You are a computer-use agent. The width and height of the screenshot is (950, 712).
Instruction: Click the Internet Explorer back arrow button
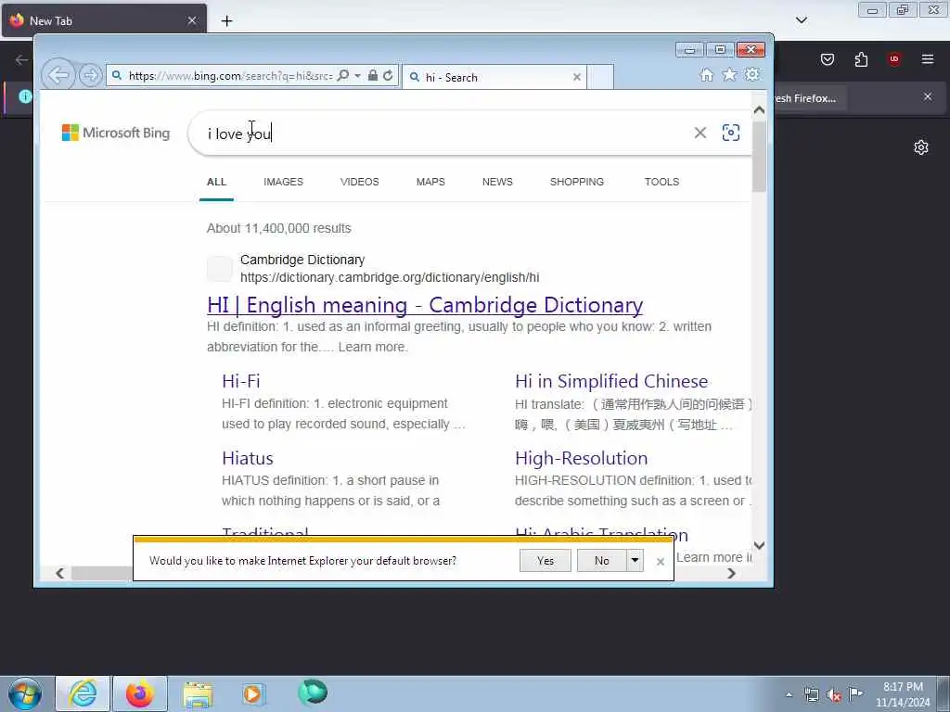point(58,75)
